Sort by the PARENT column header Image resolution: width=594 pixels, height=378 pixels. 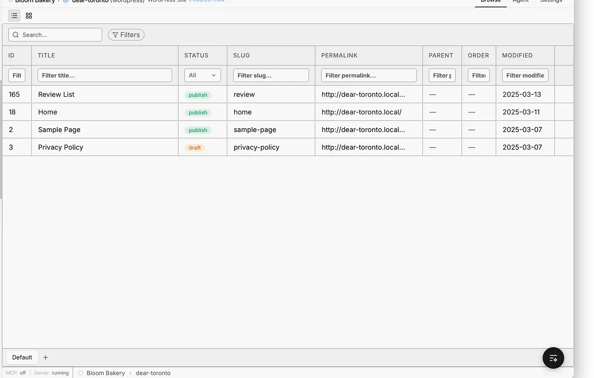[x=441, y=55]
